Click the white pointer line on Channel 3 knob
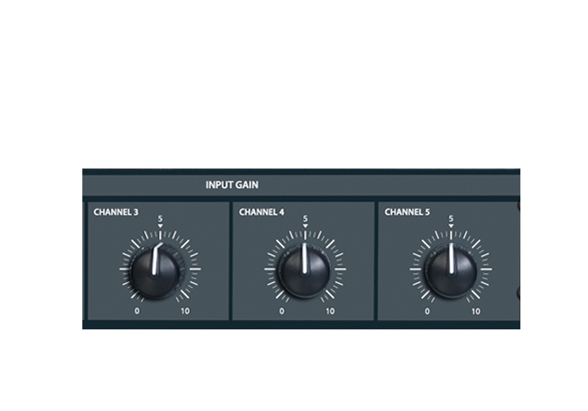 pyautogui.click(x=156, y=260)
